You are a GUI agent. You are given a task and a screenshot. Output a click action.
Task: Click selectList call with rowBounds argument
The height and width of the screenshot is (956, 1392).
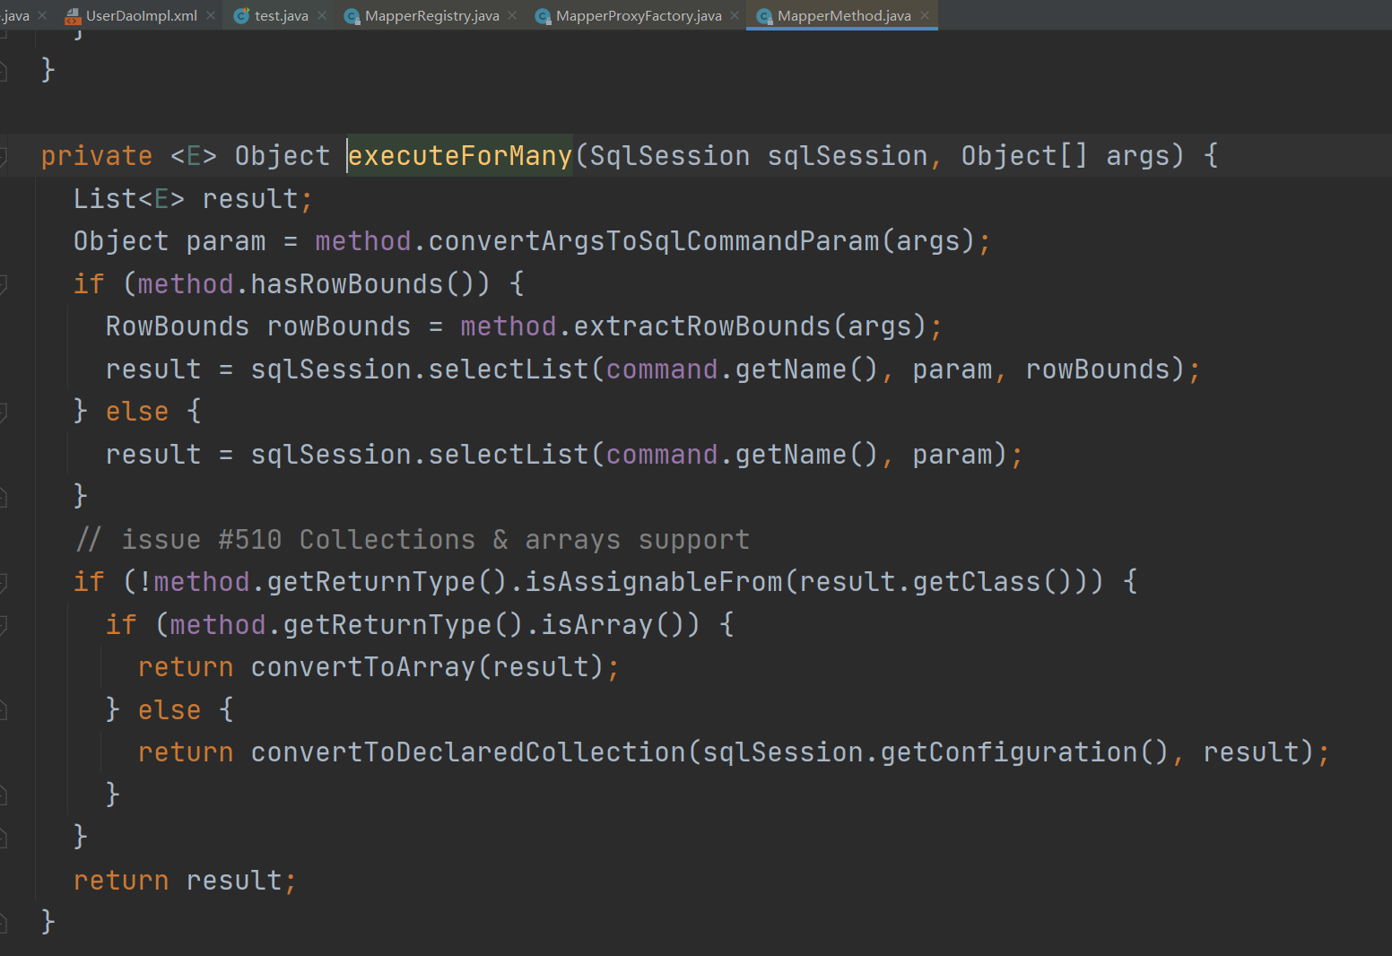click(x=509, y=369)
